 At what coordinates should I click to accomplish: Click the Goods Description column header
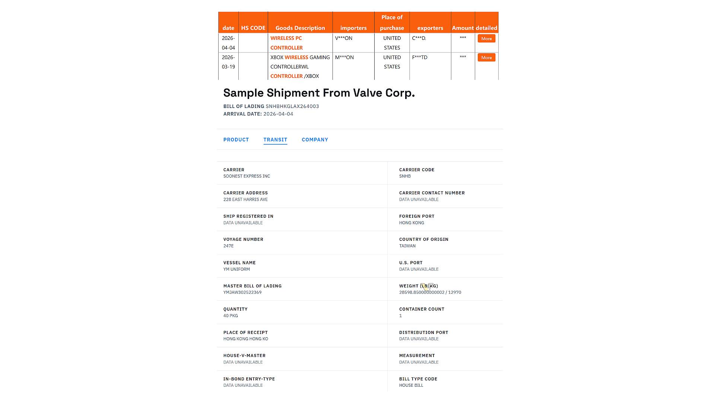coord(300,28)
